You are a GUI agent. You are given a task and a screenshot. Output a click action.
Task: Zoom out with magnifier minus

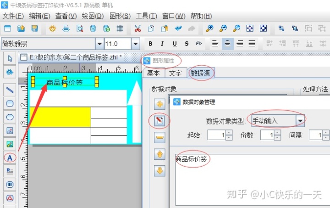tap(223, 28)
